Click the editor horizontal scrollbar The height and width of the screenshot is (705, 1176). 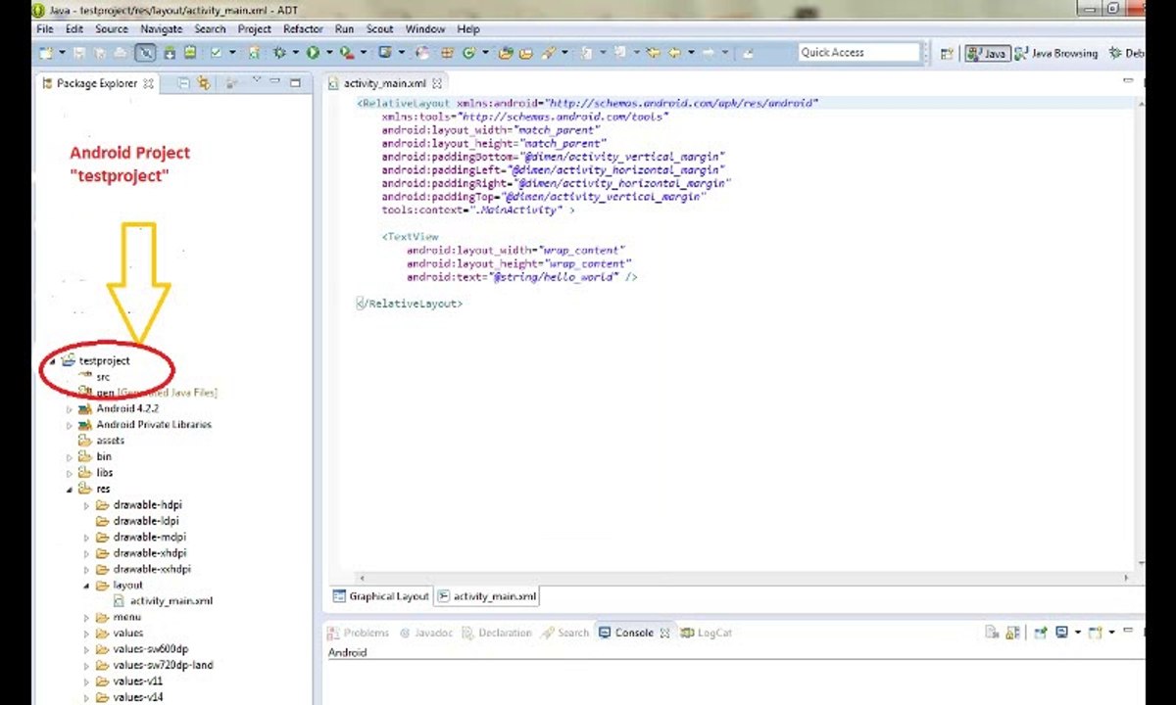745,579
